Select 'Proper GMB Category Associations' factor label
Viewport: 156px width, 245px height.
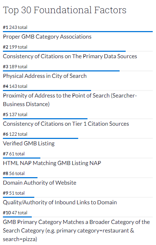click(47, 37)
